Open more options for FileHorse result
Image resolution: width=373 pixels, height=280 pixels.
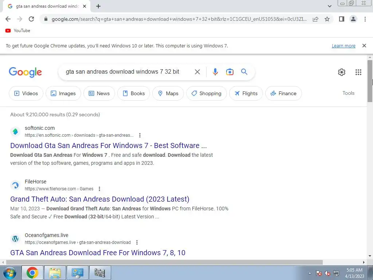click(99, 189)
